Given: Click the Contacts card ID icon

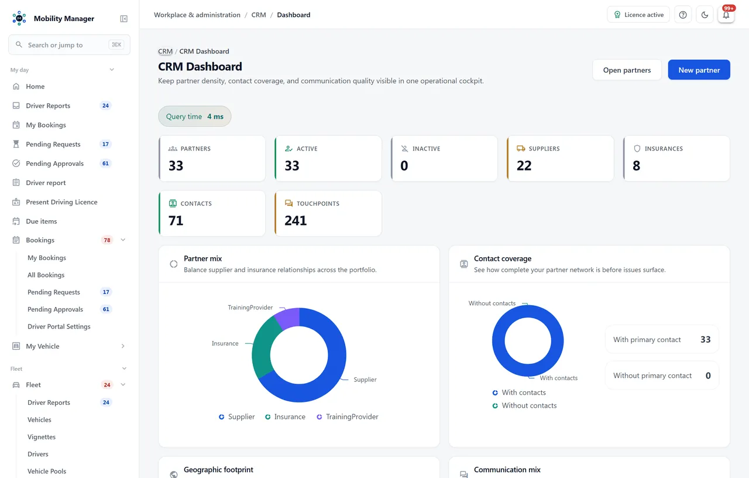Looking at the screenshot, I should click(173, 203).
